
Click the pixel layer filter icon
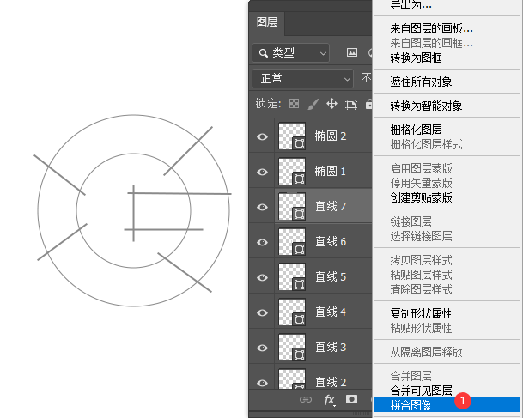coord(352,52)
